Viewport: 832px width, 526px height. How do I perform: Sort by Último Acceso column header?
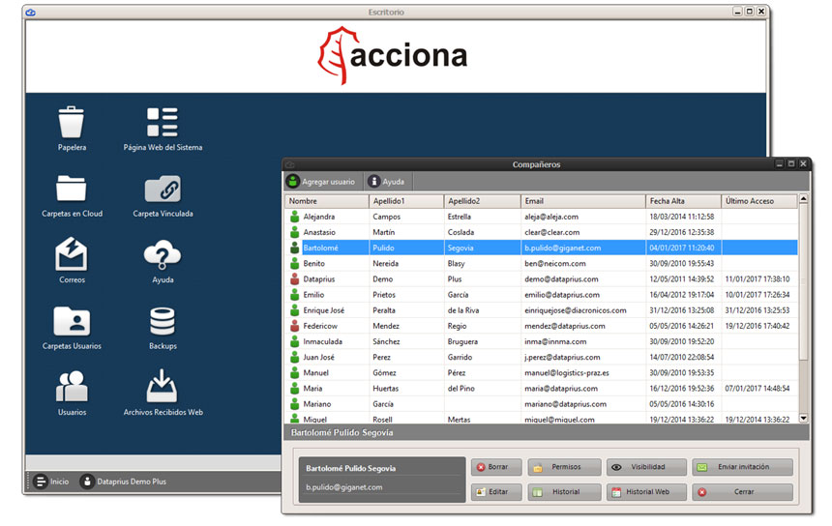click(759, 201)
